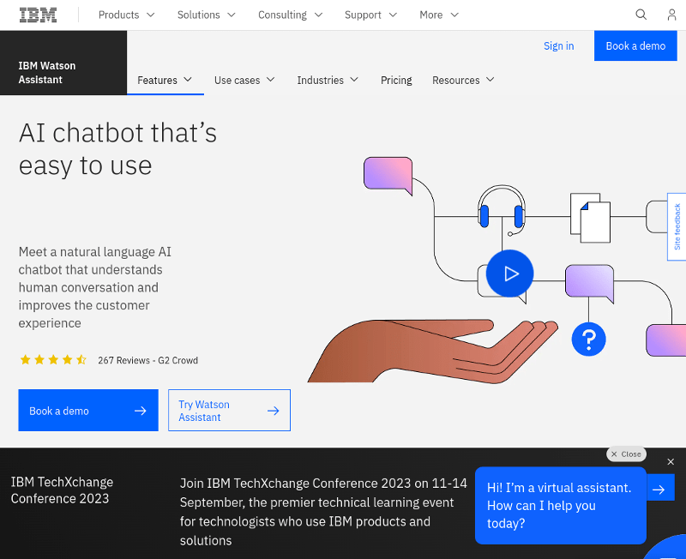Open the Industries dropdown
Image resolution: width=686 pixels, height=559 pixels.
[328, 80]
